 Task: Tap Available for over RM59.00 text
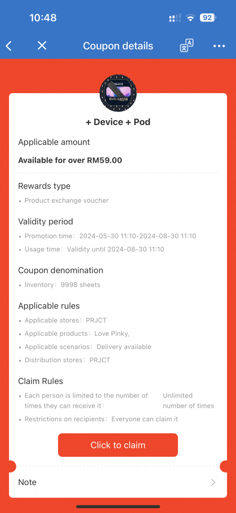click(x=70, y=160)
